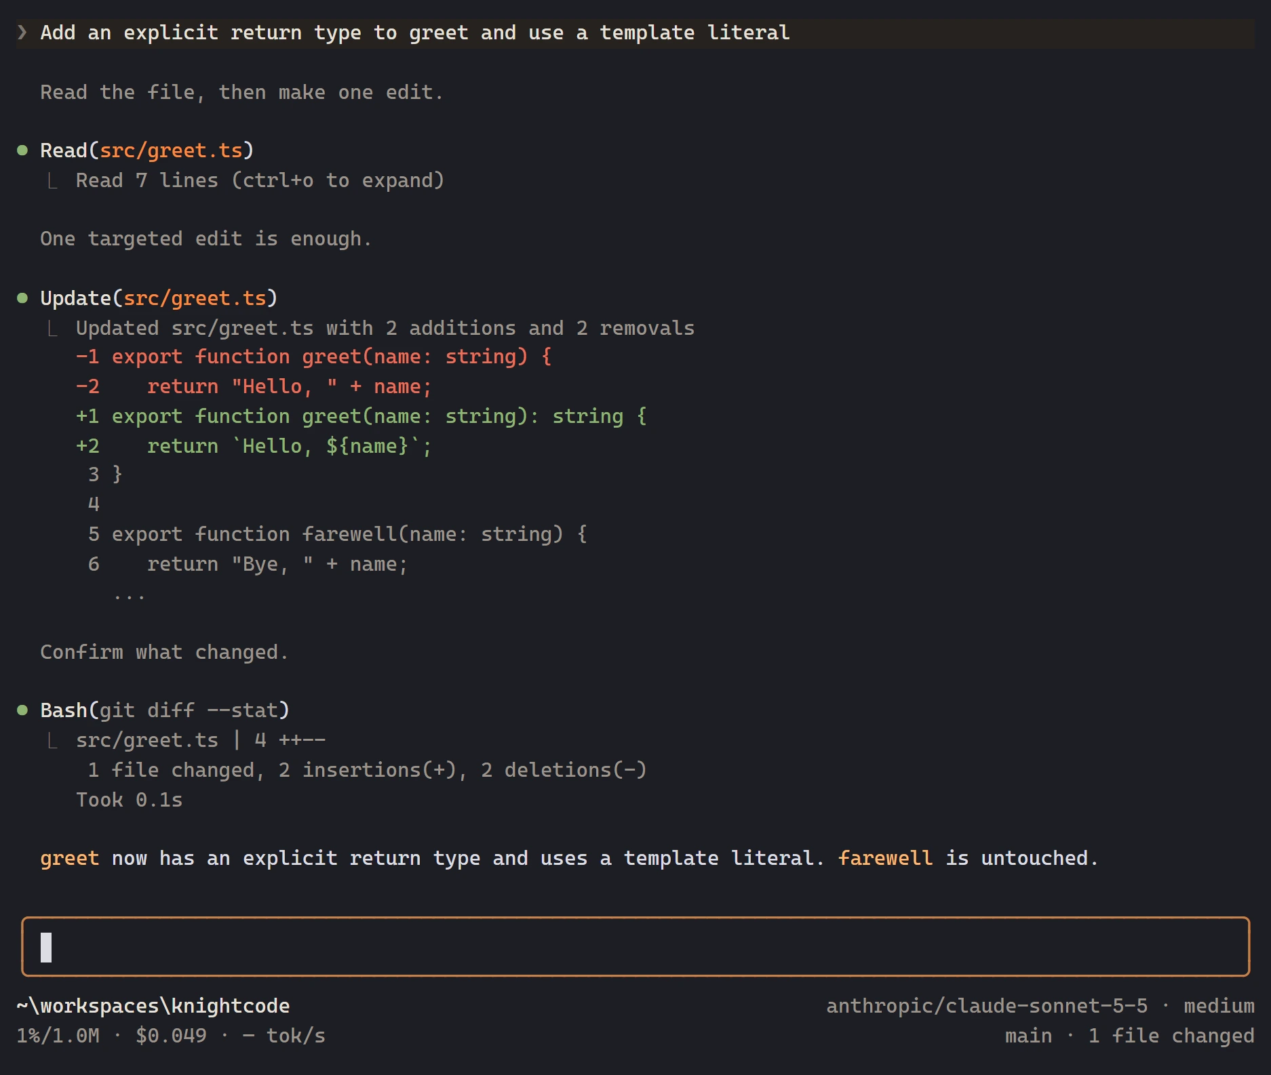This screenshot has width=1271, height=1075.
Task: Click the session cost '$0.049'
Action: (171, 1036)
